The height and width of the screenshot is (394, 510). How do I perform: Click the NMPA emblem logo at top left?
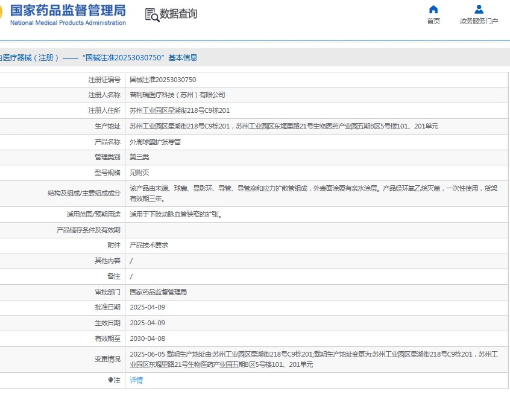point(1,13)
